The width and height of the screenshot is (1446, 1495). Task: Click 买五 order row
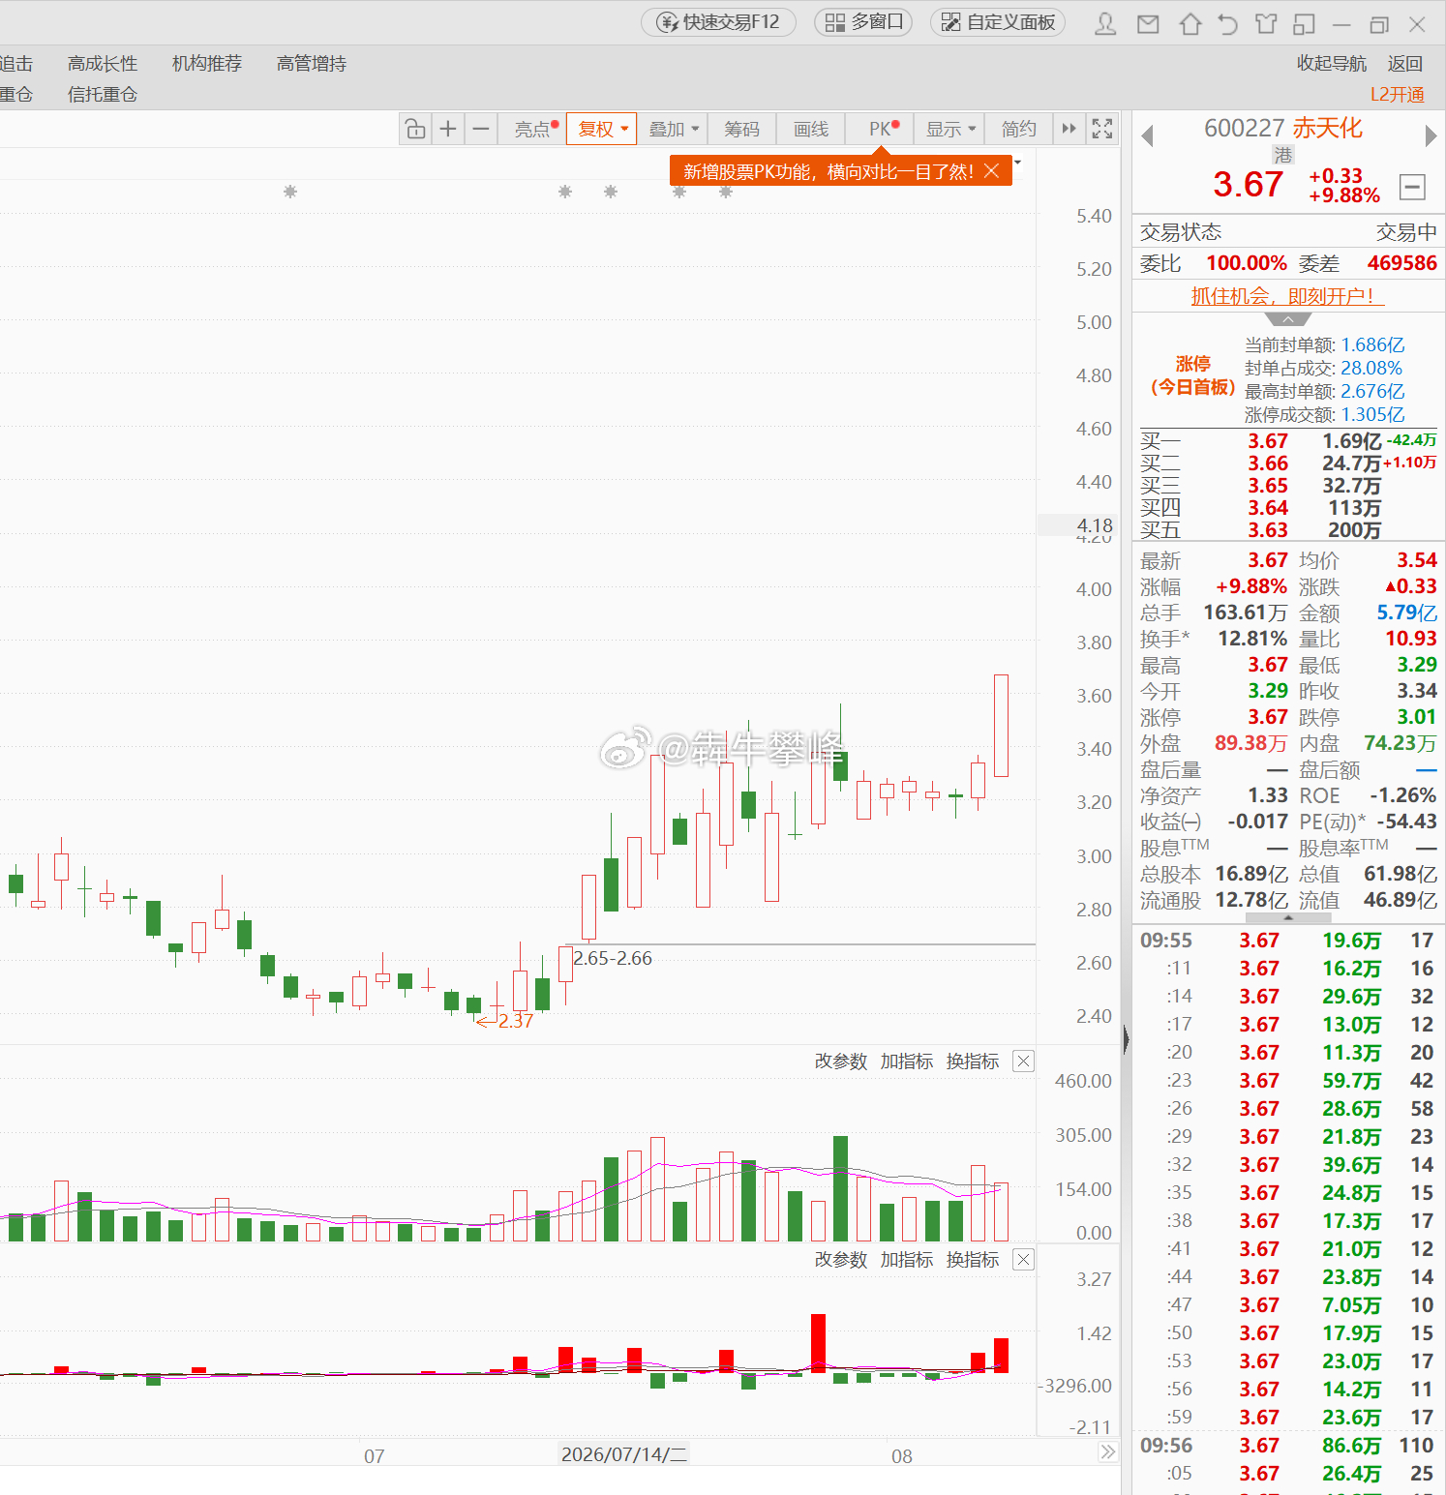click(x=1287, y=530)
